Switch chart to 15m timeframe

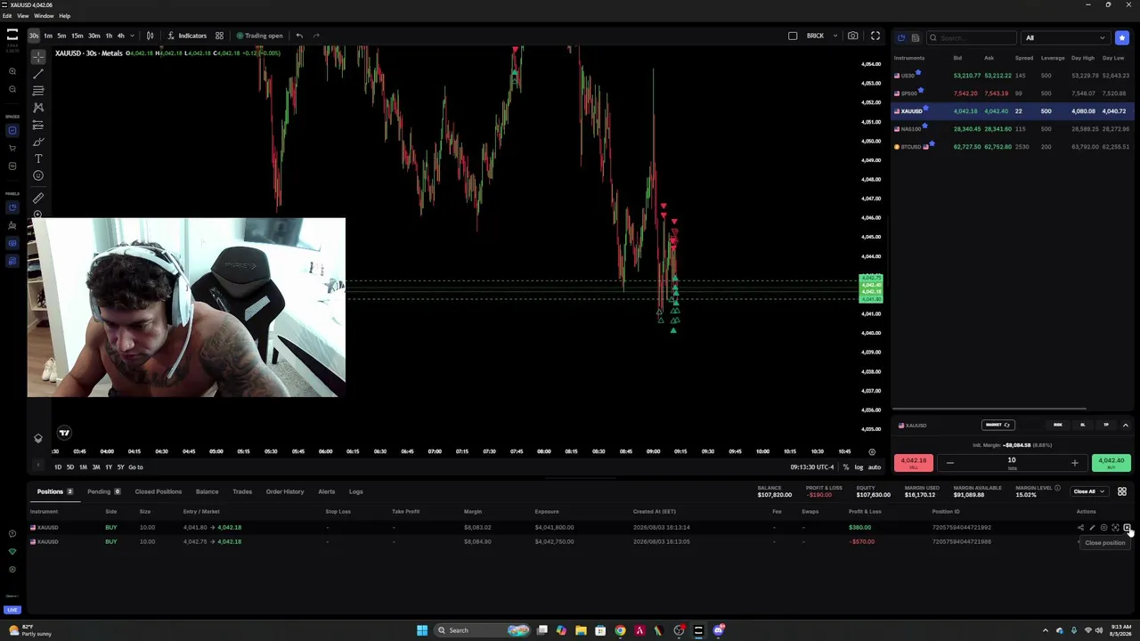[77, 36]
